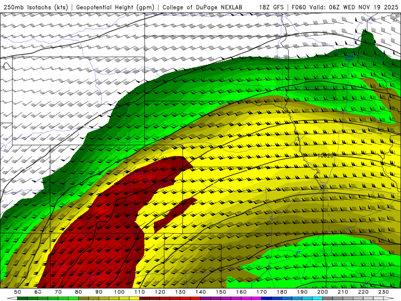Screen dimensions: 401x301
Task: Click the 'Geopotential Height (gpm)' header text
Action: 115,7
